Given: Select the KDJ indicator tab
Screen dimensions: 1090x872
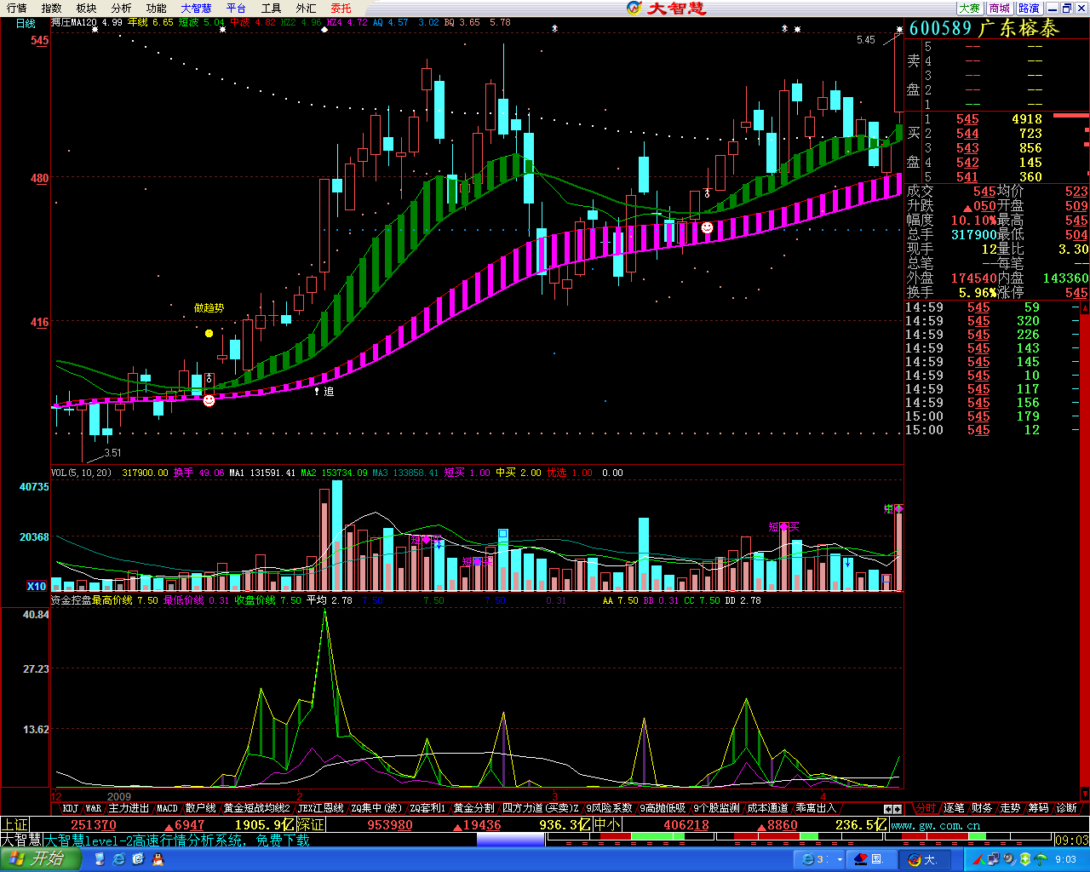Looking at the screenshot, I should click(x=70, y=808).
